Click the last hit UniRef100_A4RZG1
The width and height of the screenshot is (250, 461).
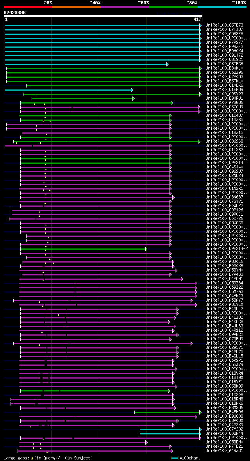pos(224,451)
